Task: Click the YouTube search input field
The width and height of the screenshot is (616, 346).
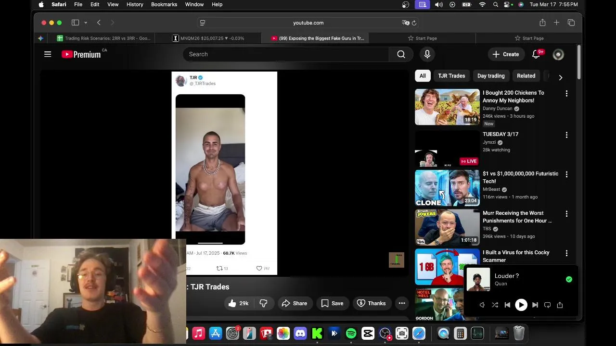Action: click(286, 54)
